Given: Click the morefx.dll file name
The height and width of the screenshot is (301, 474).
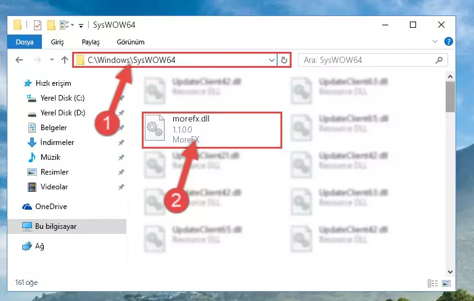Looking at the screenshot, I should click(191, 119).
